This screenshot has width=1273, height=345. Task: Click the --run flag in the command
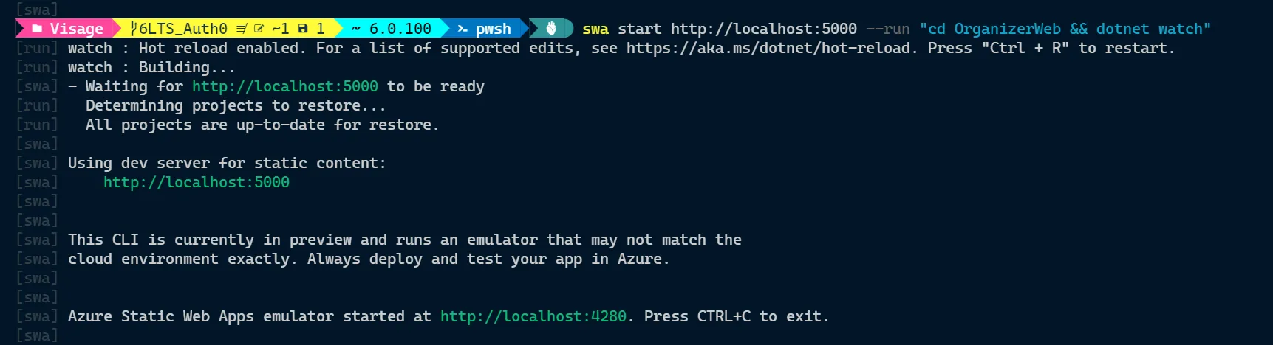(887, 29)
